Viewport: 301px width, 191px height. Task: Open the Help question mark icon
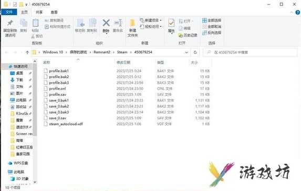point(297,13)
